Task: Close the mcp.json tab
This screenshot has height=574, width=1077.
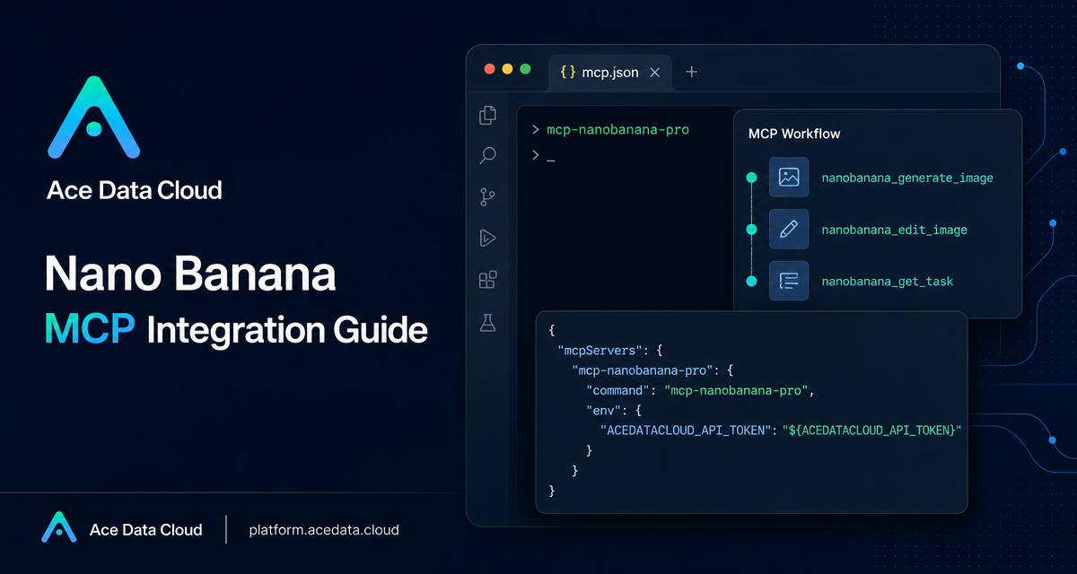Action: (654, 73)
